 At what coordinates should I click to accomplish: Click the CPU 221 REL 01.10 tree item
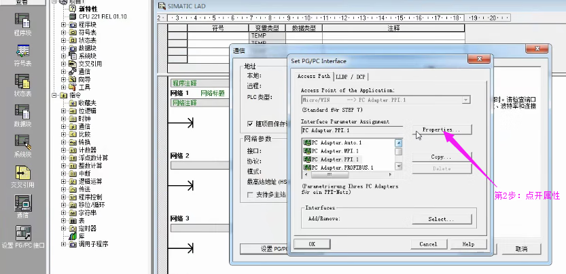click(x=101, y=16)
